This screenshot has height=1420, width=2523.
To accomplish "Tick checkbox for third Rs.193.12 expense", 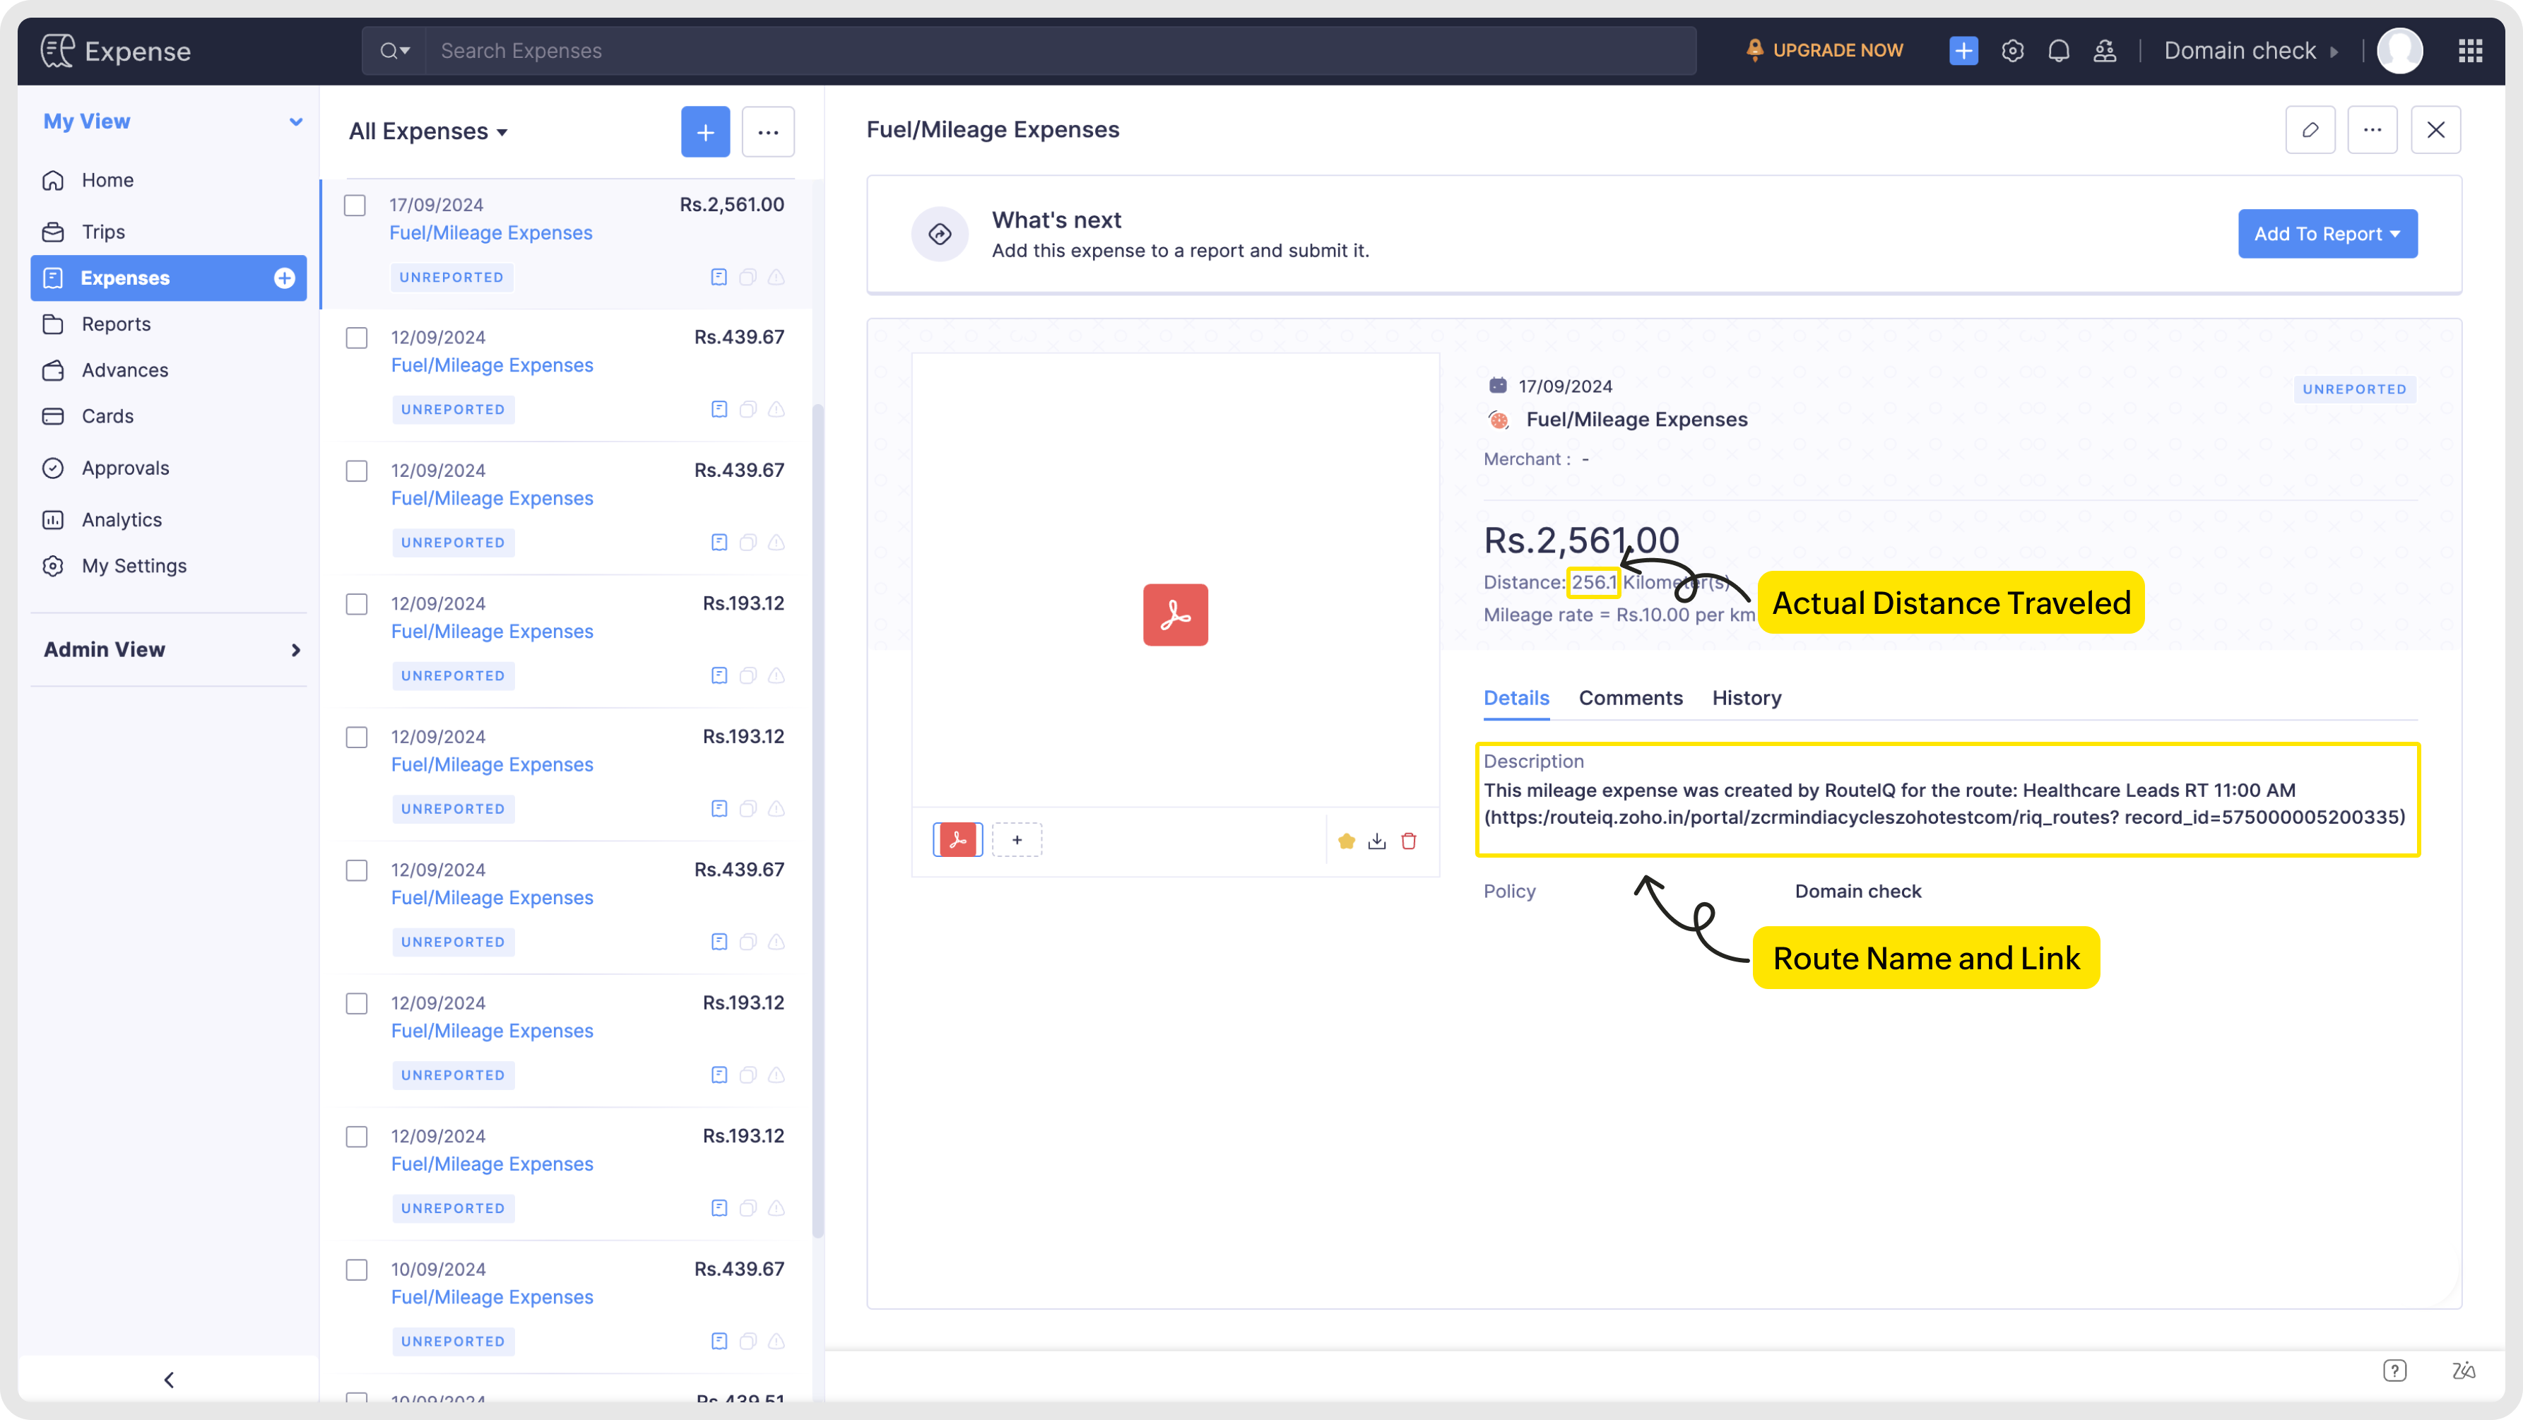I will 357,1004.
